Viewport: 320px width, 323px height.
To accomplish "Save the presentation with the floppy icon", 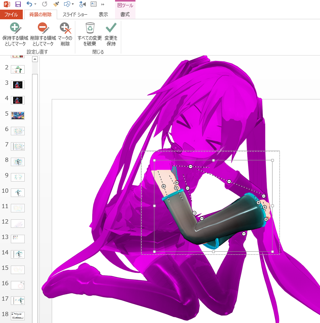I will click(18, 4).
